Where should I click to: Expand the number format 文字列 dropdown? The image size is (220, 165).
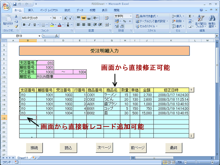130,16
